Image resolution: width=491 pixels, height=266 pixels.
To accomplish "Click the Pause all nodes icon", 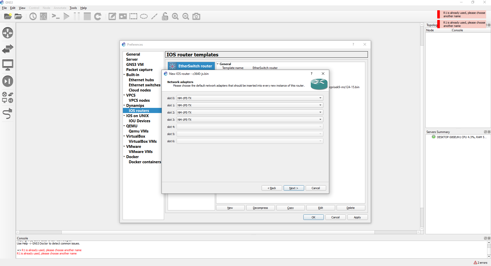I will 76,16.
